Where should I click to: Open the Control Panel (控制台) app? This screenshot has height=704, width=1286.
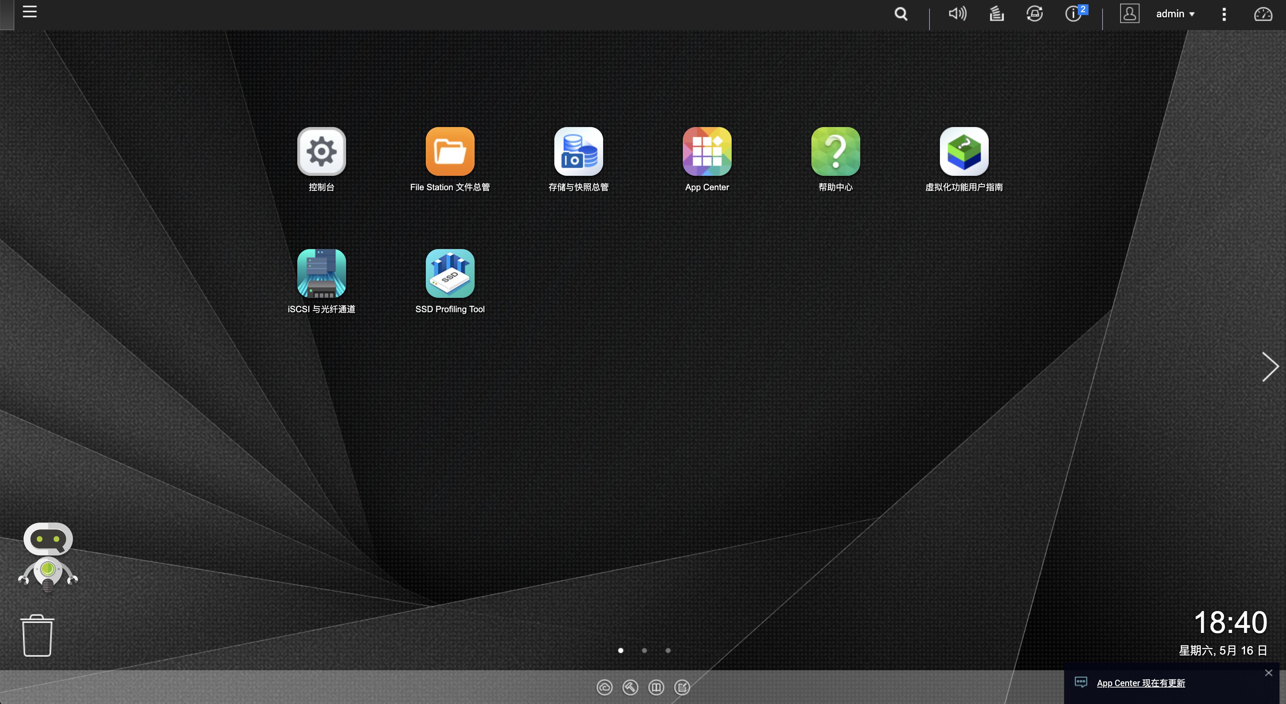pos(321,152)
